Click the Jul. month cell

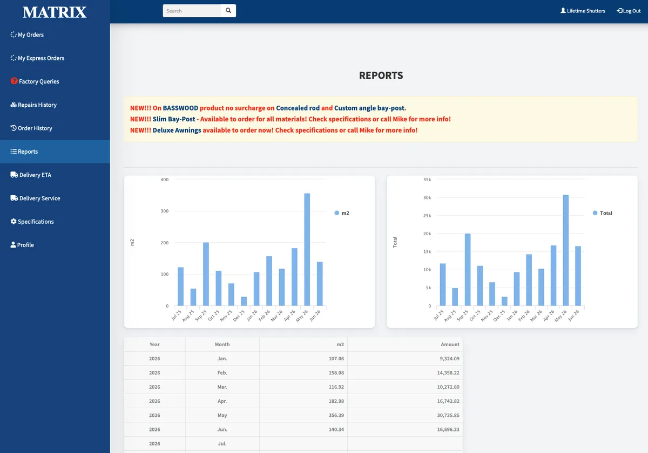[x=222, y=444]
